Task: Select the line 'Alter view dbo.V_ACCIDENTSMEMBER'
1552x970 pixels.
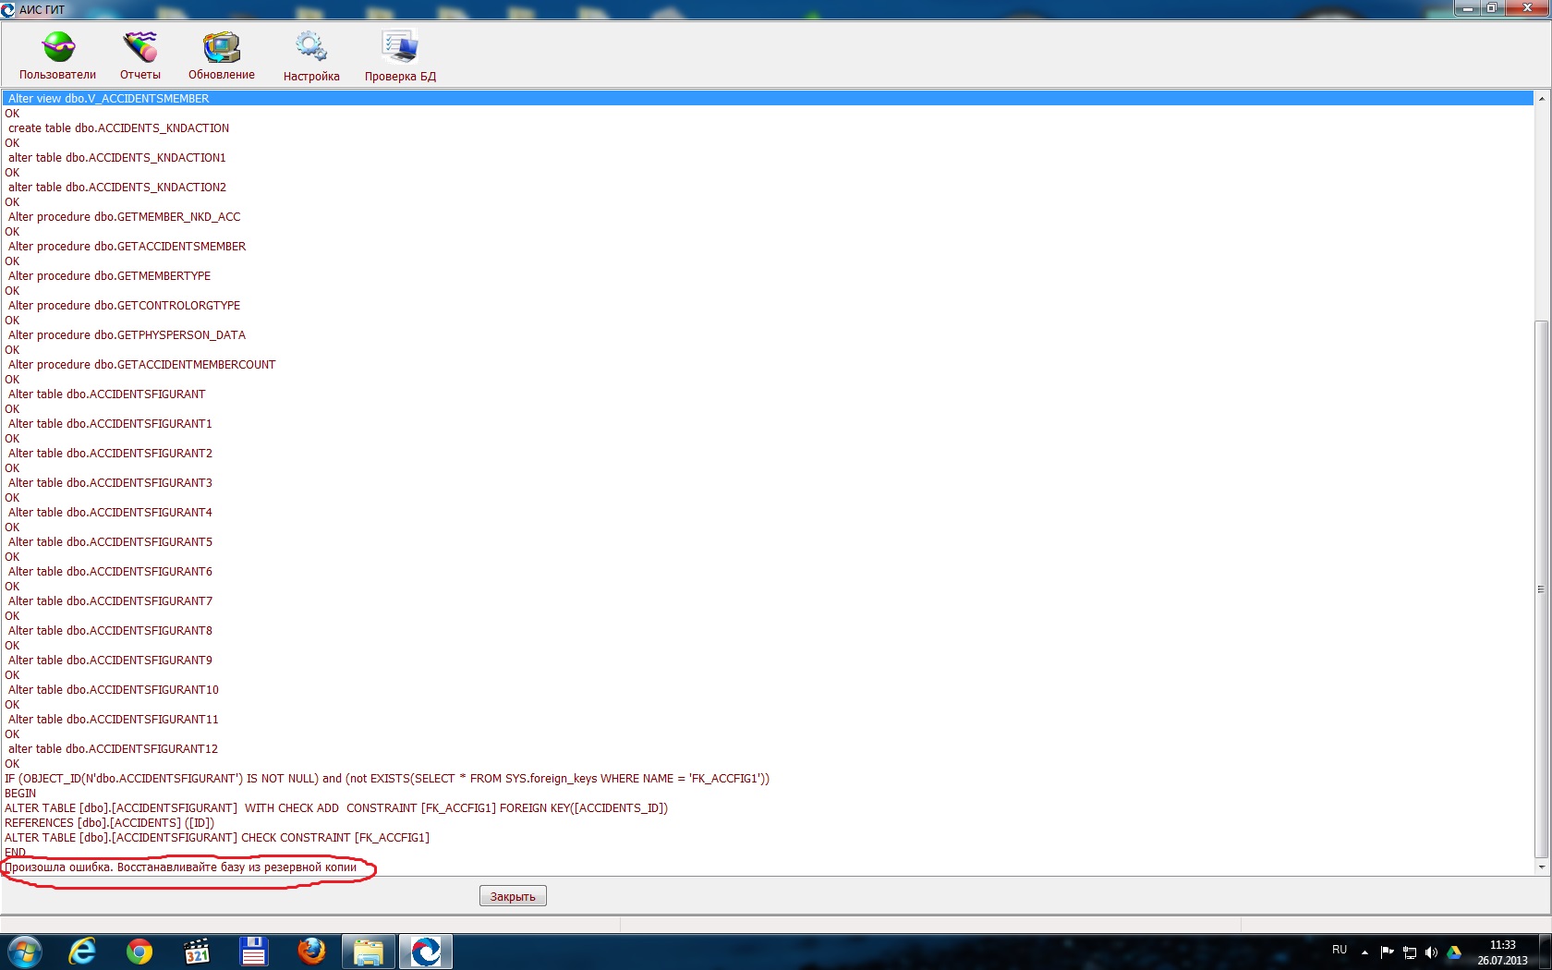Action: coord(769,99)
